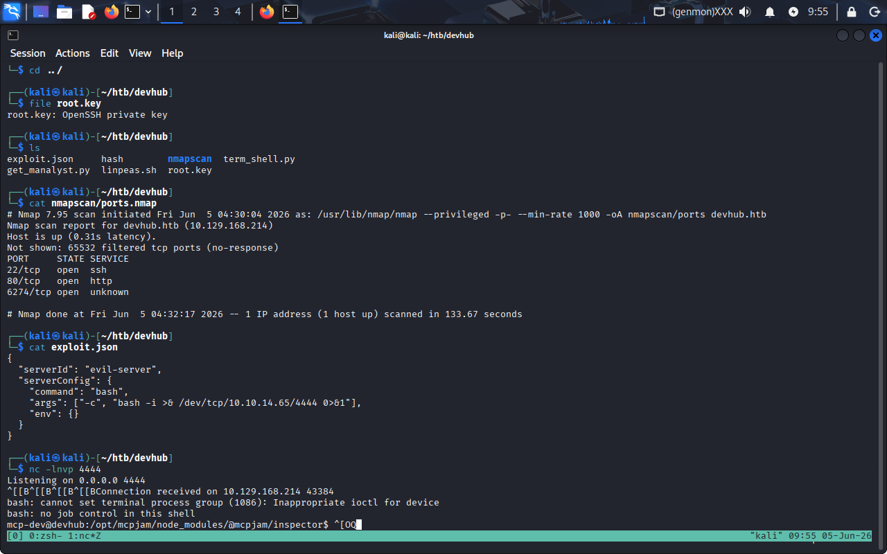
Task: Click the 22/tcp open ssh line
Action: click(x=57, y=270)
